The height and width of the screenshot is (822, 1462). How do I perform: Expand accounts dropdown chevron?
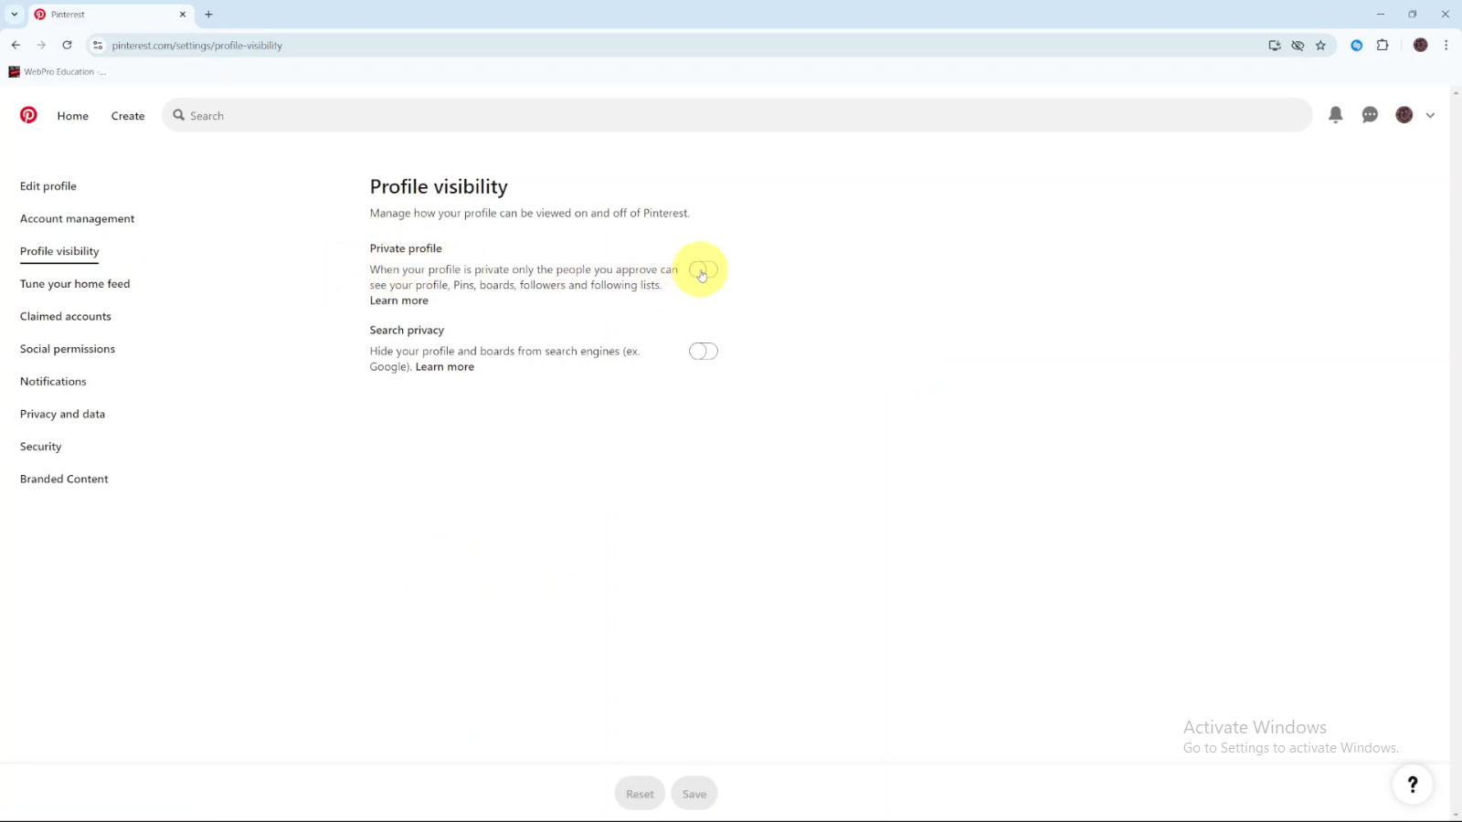[x=1430, y=116]
